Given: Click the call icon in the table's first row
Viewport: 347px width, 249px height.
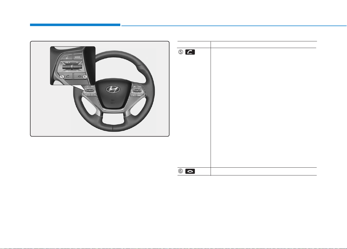Looking at the screenshot, I should pyautogui.click(x=190, y=52).
